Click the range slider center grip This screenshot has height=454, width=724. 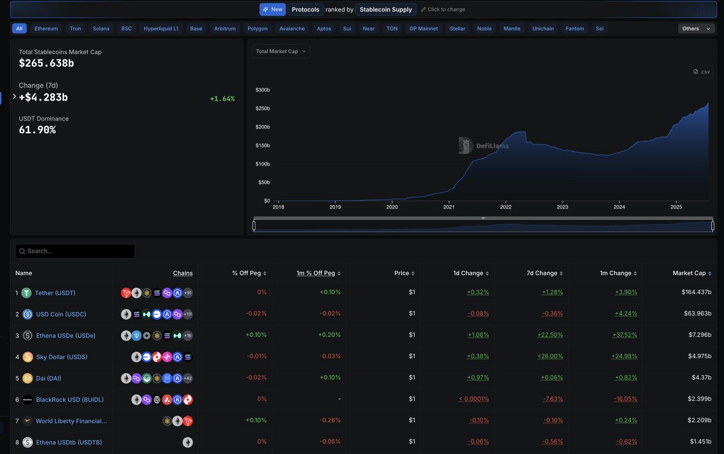(x=483, y=218)
